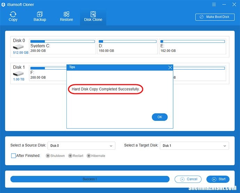Enable the After Finished checkbox
240x193 pixels.
(x=13, y=156)
